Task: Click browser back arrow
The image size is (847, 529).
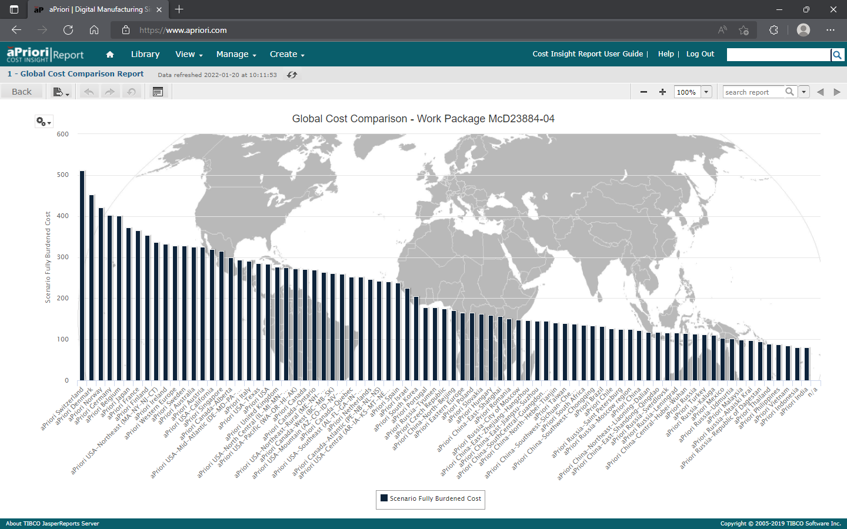Action: (x=16, y=30)
